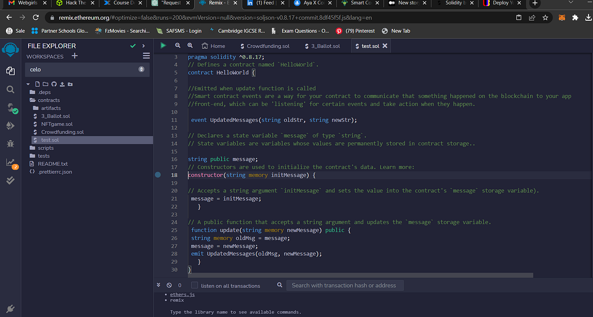Open the ethers.js link in terminal

(x=182, y=294)
